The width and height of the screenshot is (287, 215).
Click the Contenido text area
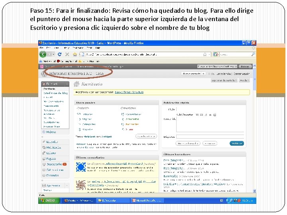[210, 125]
